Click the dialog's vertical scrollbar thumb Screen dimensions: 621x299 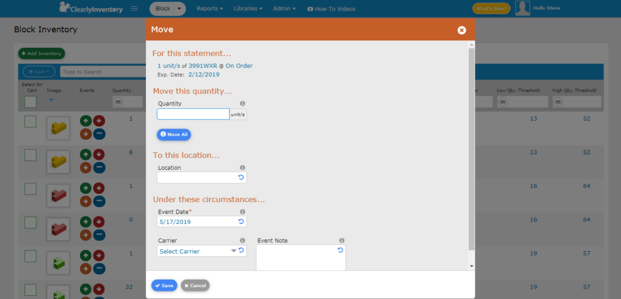pos(471,149)
